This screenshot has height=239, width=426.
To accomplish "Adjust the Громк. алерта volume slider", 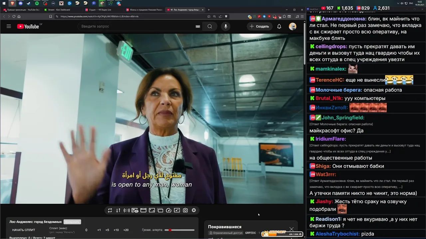I will [179, 230].
